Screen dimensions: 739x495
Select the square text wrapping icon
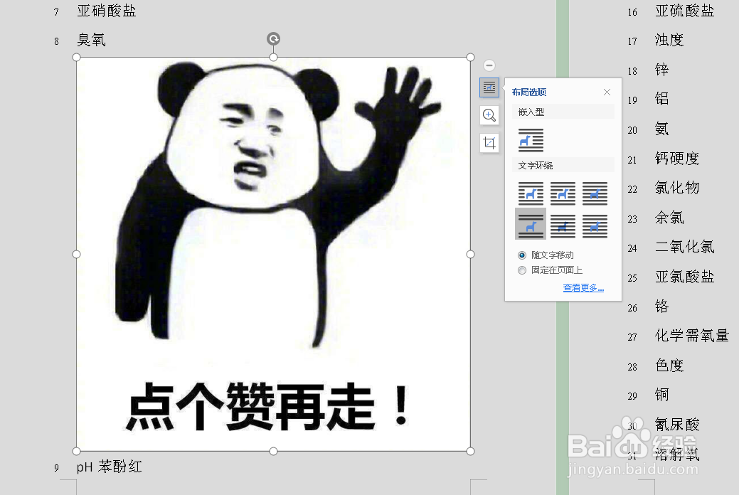(531, 193)
